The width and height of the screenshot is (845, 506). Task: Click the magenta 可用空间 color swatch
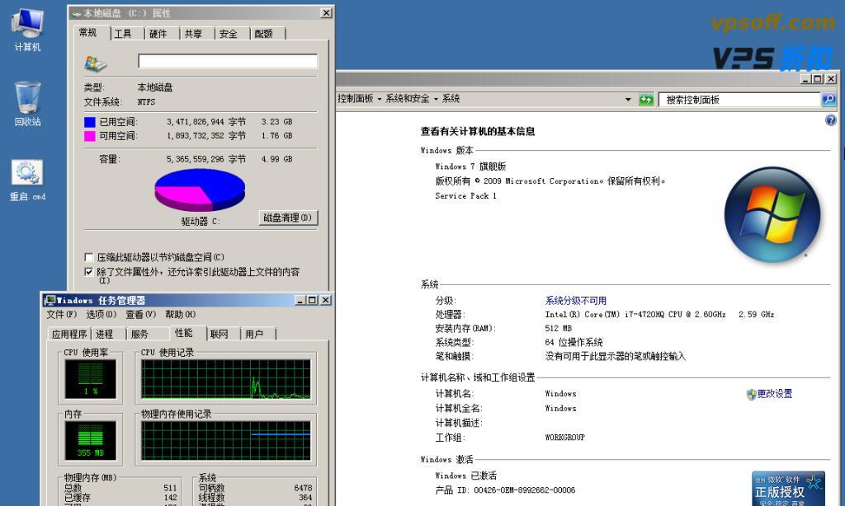pos(89,136)
